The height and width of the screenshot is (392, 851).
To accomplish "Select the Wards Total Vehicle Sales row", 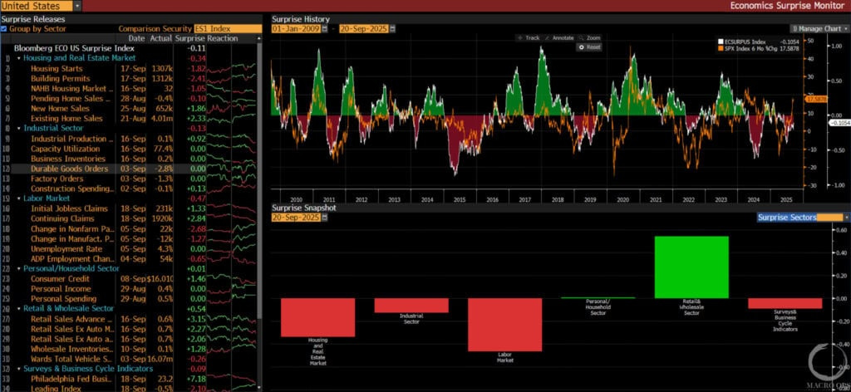I will coord(130,359).
